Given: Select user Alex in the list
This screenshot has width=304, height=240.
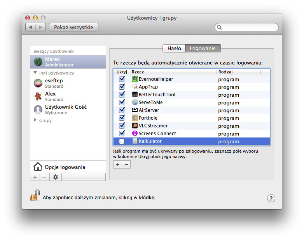Looking at the screenshot, I should (x=68, y=96).
